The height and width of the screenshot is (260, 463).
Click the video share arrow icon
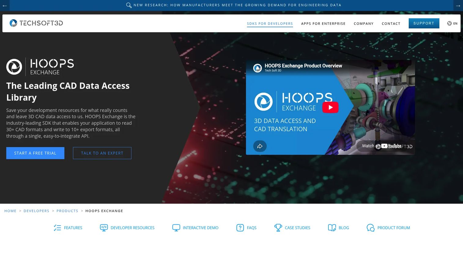click(x=260, y=146)
